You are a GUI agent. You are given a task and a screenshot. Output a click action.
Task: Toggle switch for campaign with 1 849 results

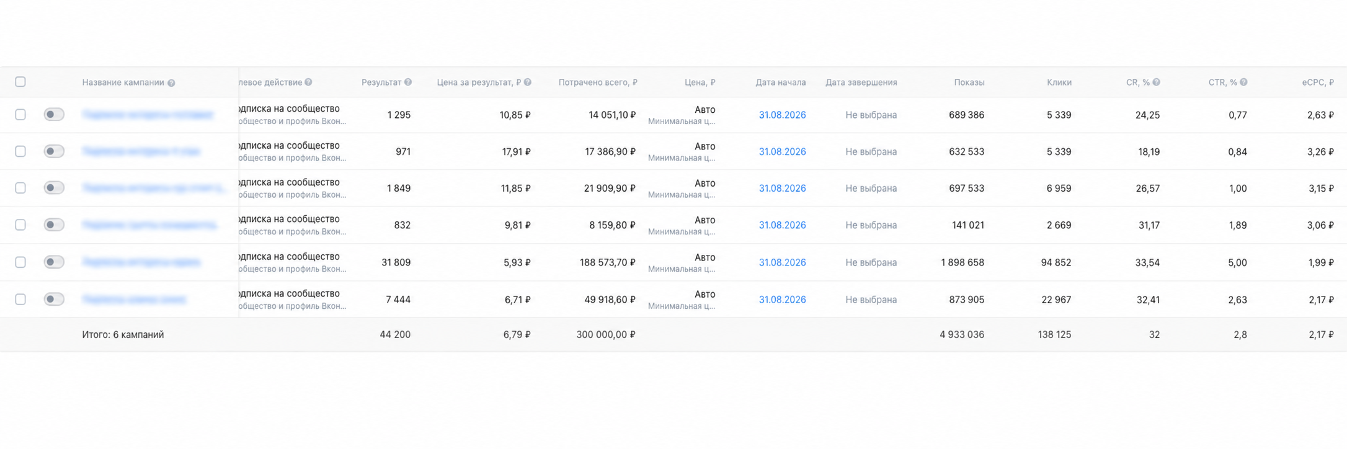point(54,188)
